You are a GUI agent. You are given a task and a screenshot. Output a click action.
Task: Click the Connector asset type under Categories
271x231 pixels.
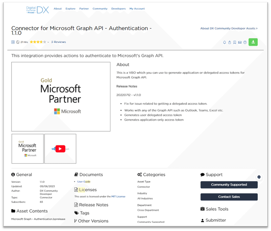[x=144, y=187]
